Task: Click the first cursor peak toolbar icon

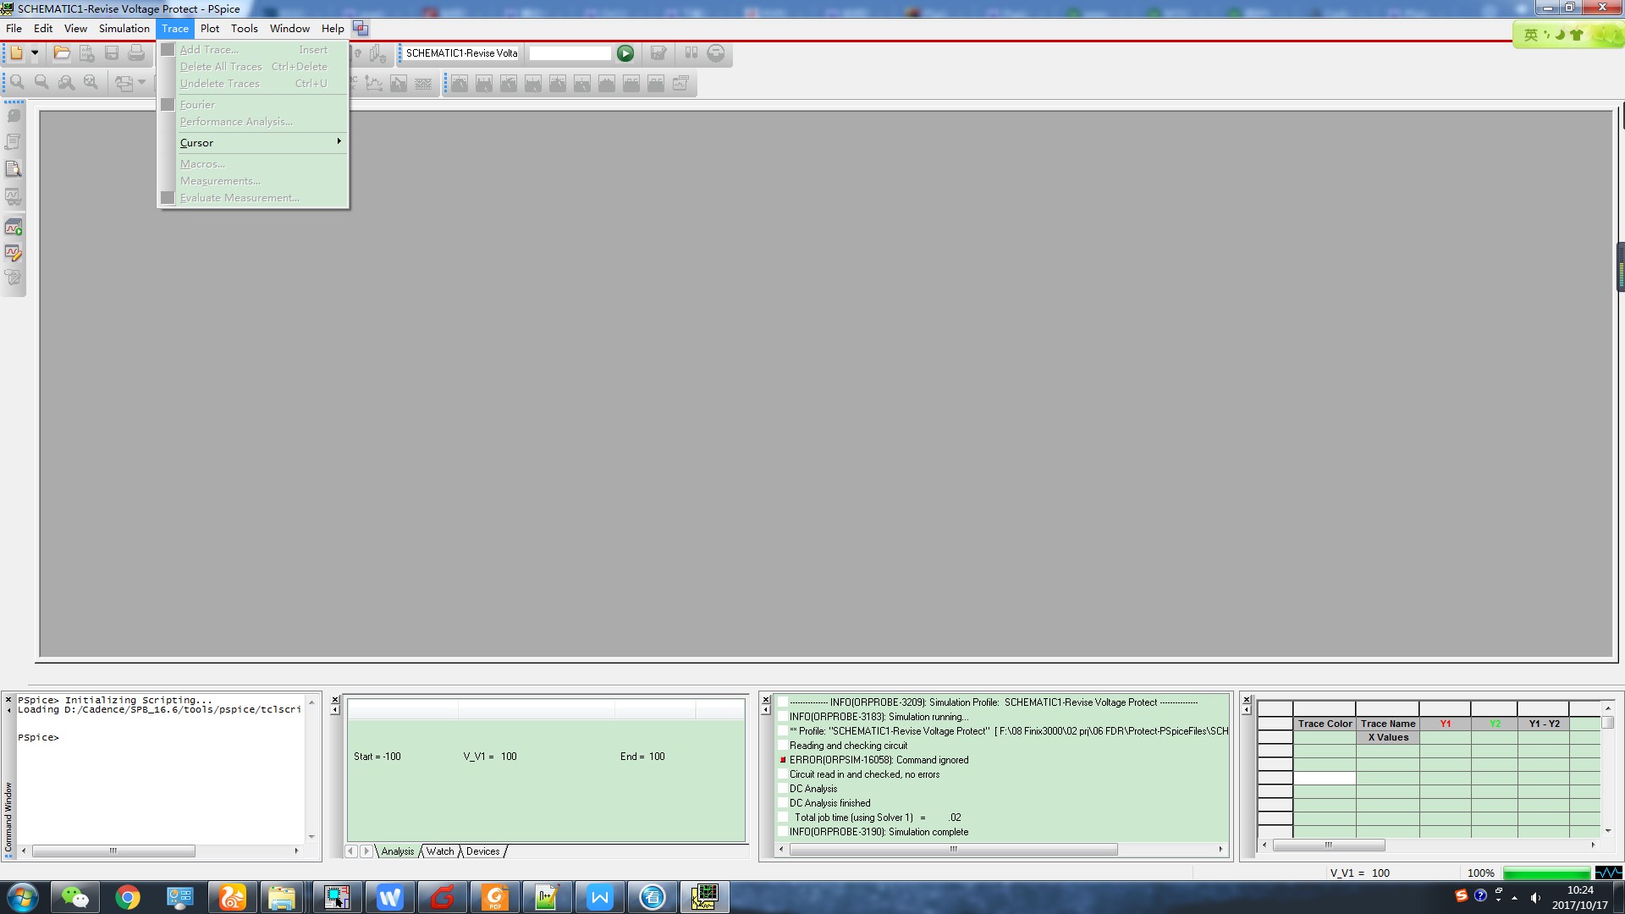Action: point(460,83)
